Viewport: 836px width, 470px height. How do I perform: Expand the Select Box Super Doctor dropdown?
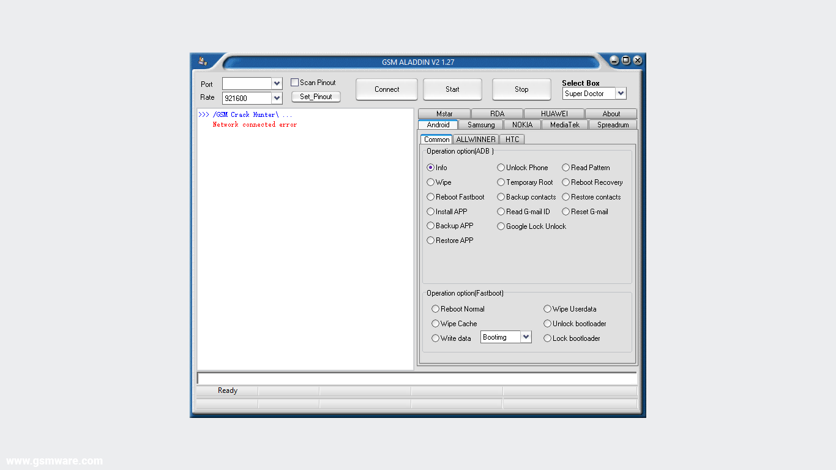pyautogui.click(x=621, y=93)
